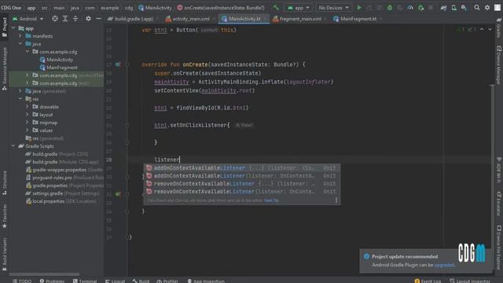Open the No Devices selector dropdown

(x=333, y=8)
